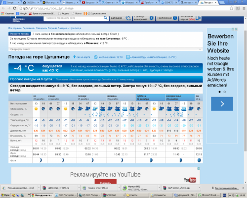The height and width of the screenshot is (198, 247).
Task: Click the page vertical scrollbar
Action: point(246,91)
